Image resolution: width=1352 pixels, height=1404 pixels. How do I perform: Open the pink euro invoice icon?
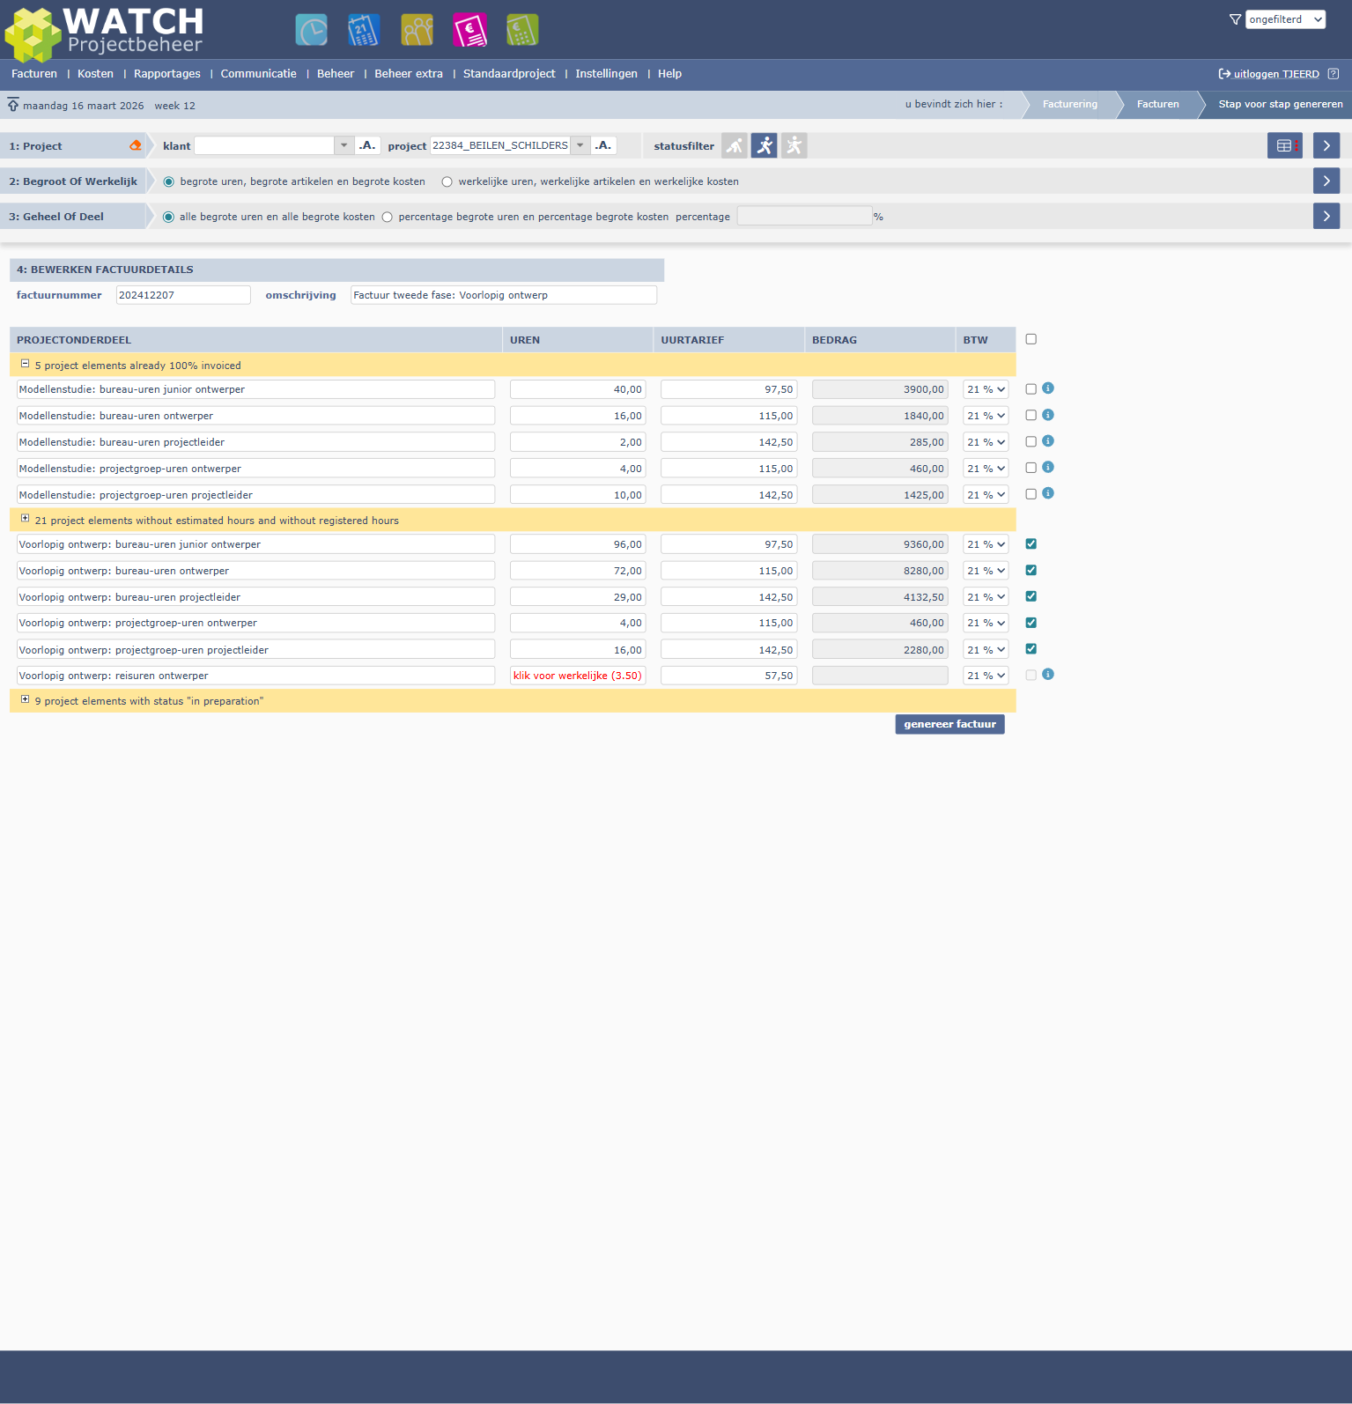[x=469, y=30]
